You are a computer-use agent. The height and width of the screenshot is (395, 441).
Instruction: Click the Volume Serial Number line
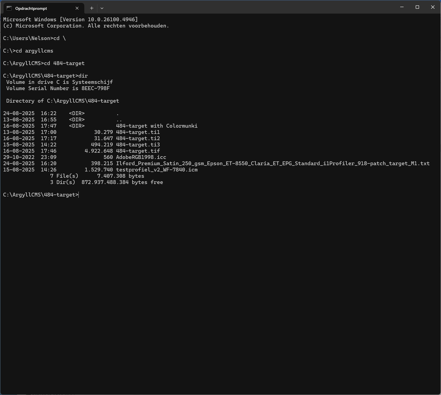[58, 88]
